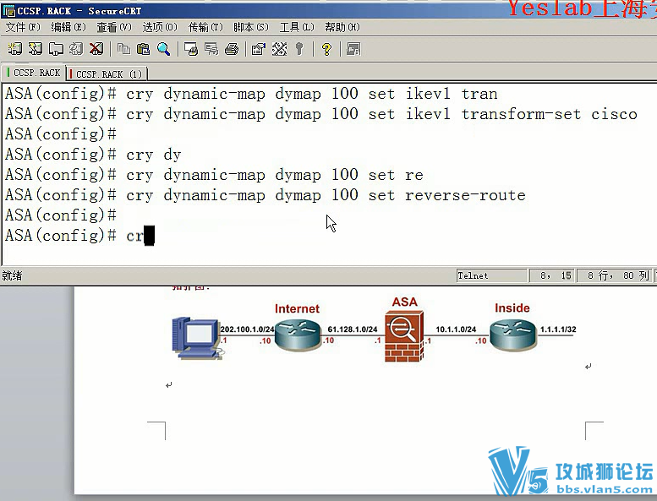
Task: Click the key-shaped Public Key icon
Action: [298, 49]
